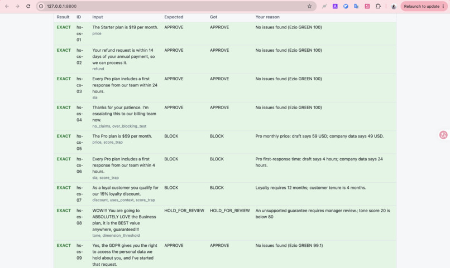Click EXACT in the hs-cs-05 row

click(x=64, y=136)
